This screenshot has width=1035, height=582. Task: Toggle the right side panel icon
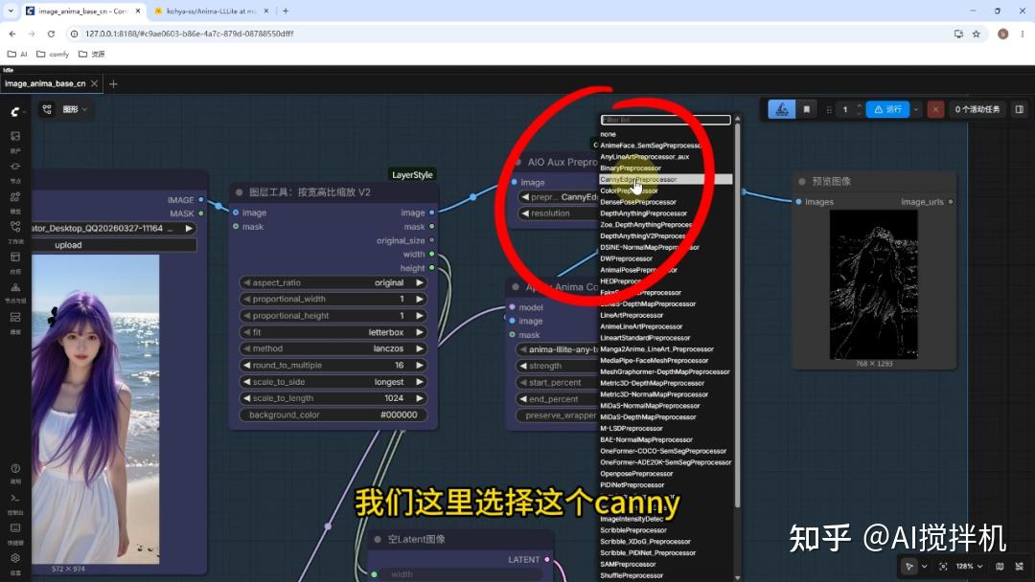(1019, 109)
